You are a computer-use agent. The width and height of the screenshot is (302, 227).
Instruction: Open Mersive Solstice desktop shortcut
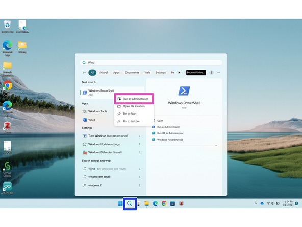pos(7,169)
